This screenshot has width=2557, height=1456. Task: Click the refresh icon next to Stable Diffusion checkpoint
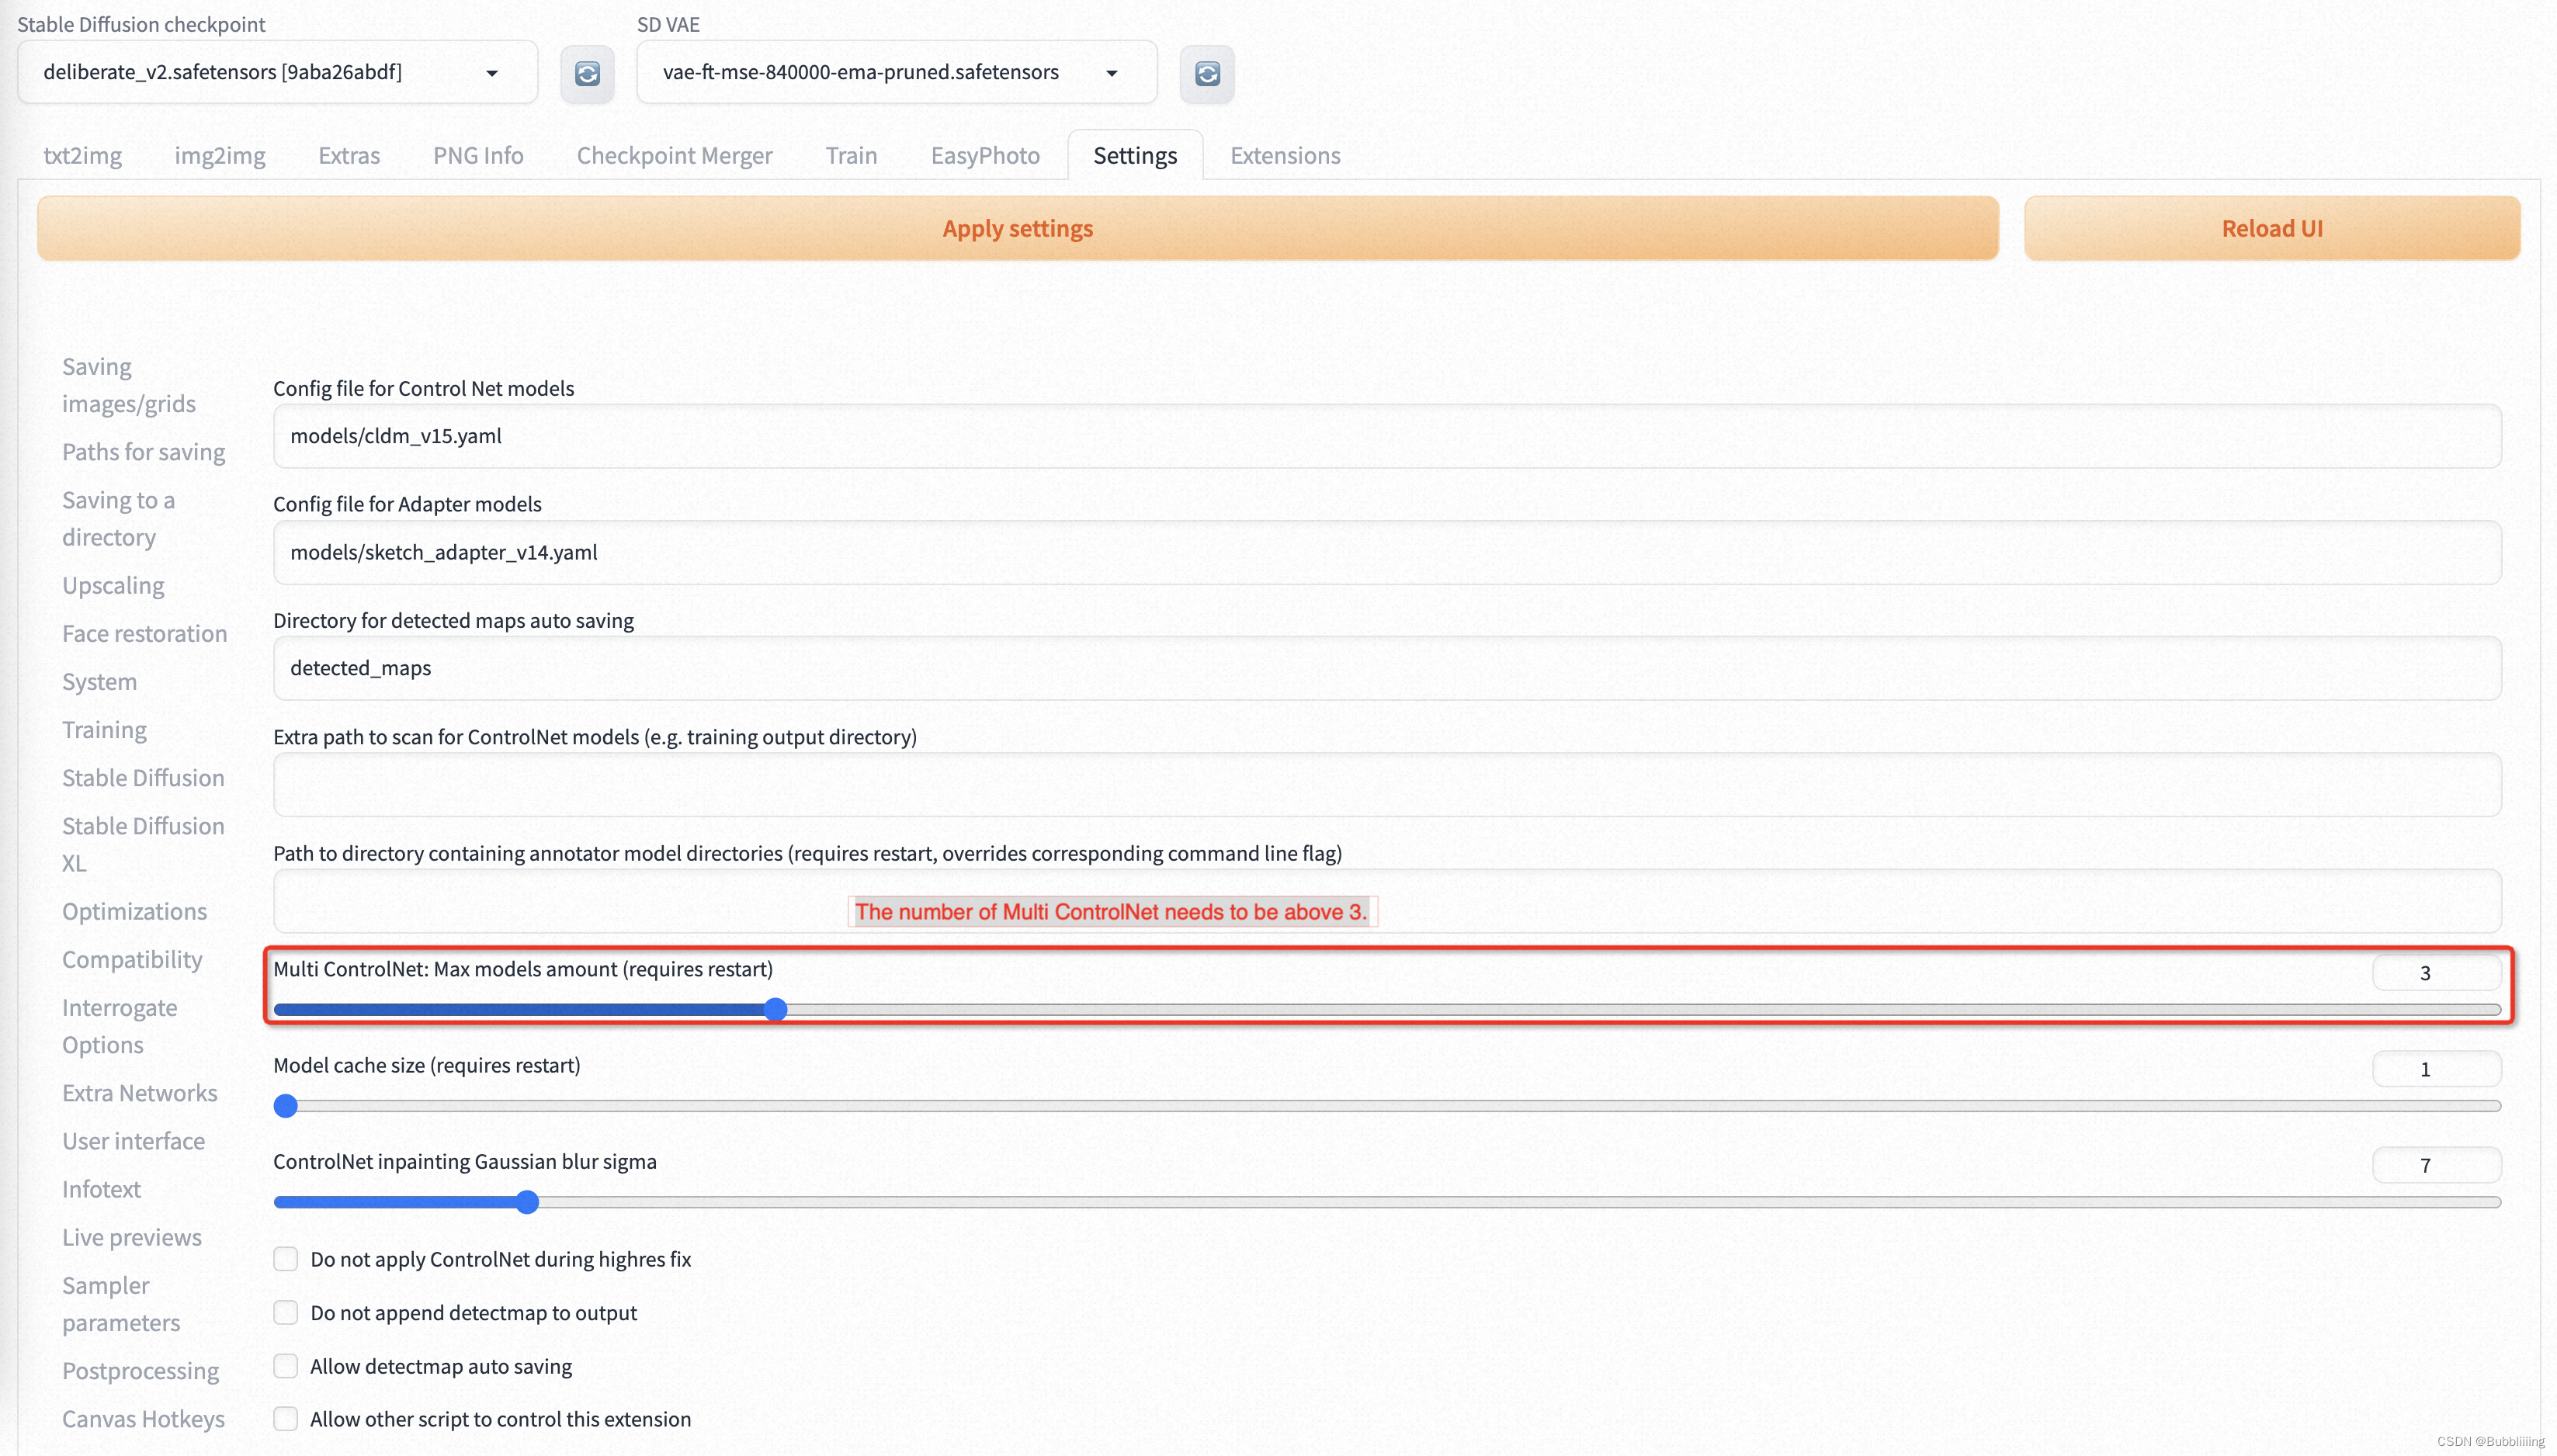pos(587,72)
